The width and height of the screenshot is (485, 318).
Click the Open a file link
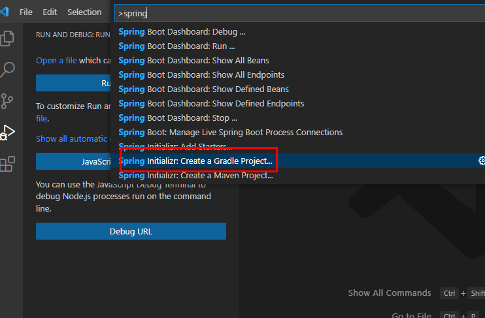coord(56,60)
